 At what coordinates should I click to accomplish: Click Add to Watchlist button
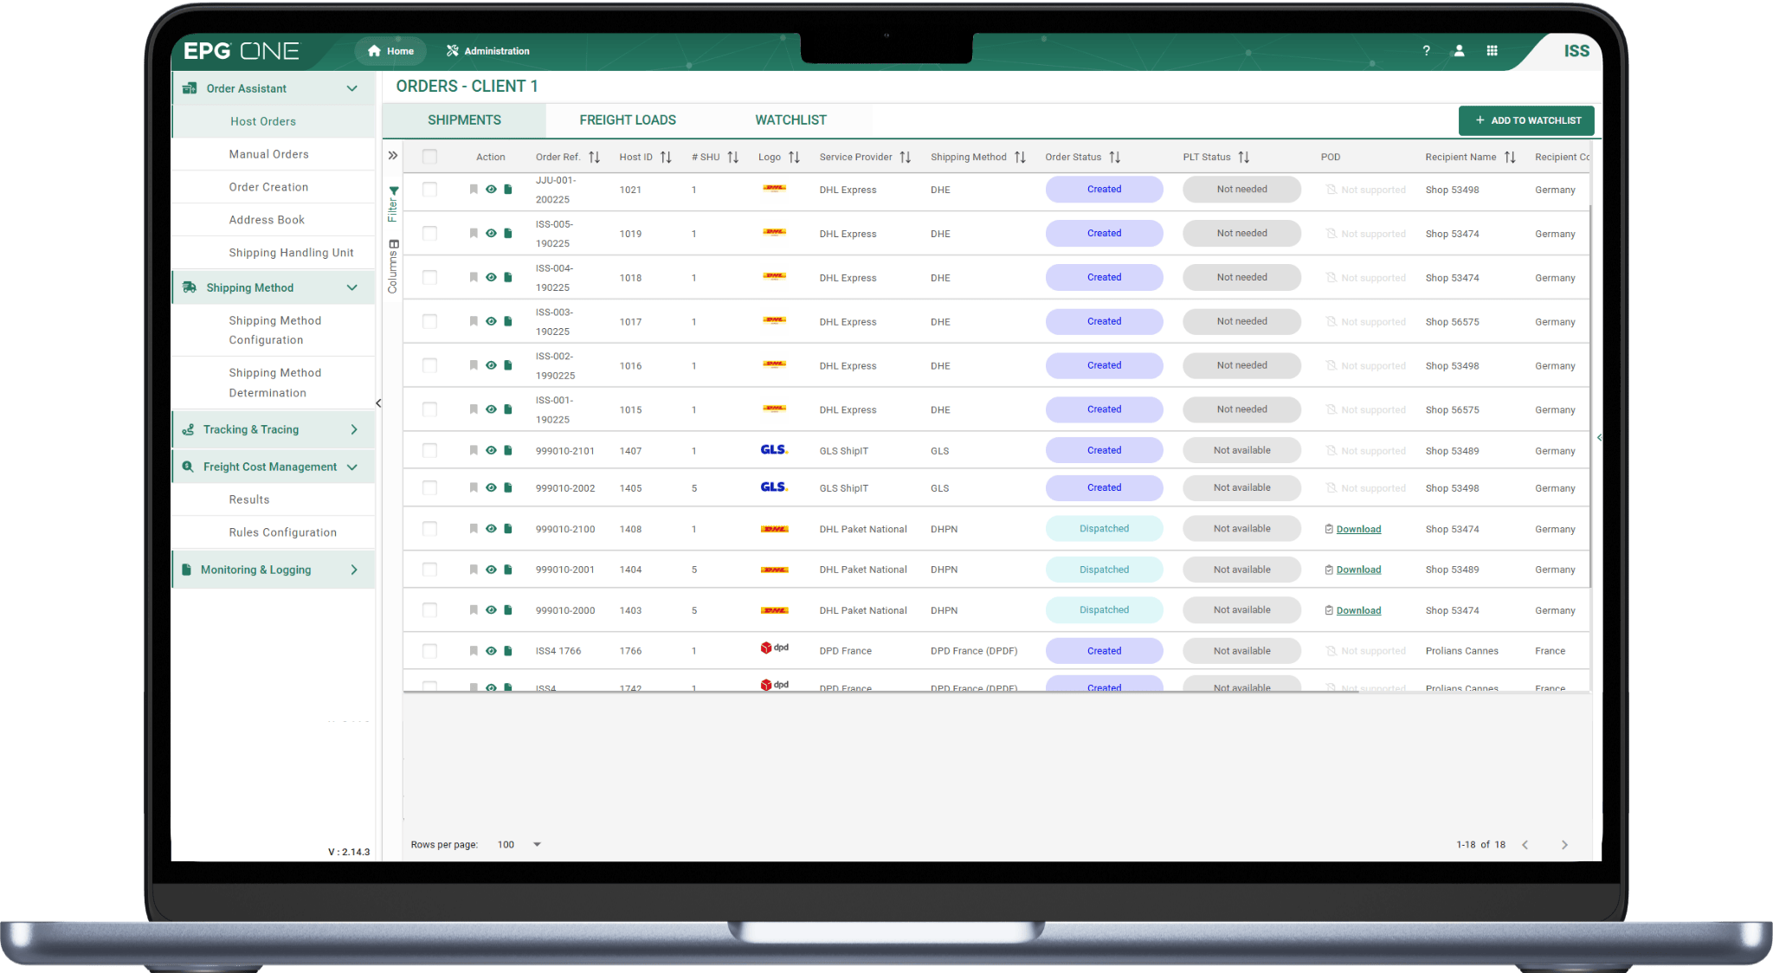[x=1526, y=121]
